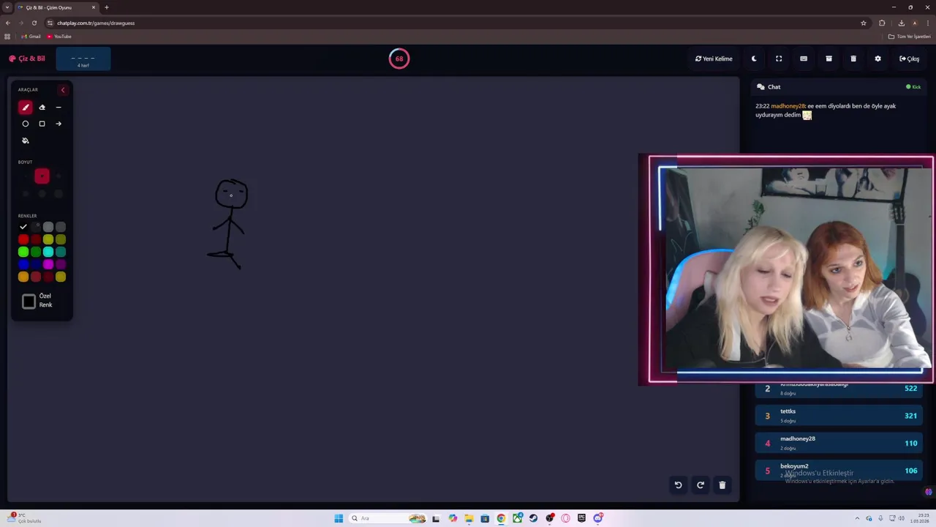Undo the last drawing stroke
Screen dimensions: 936x527
678,485
